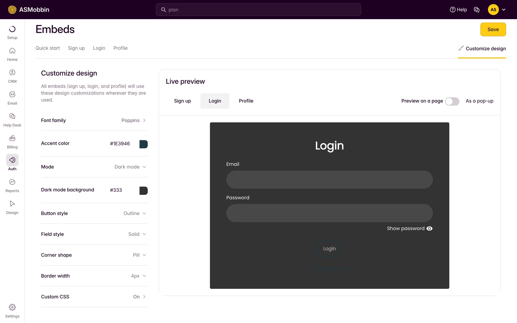This screenshot has height=323, width=517.
Task: Go to Help Desk section
Action: pos(12,120)
